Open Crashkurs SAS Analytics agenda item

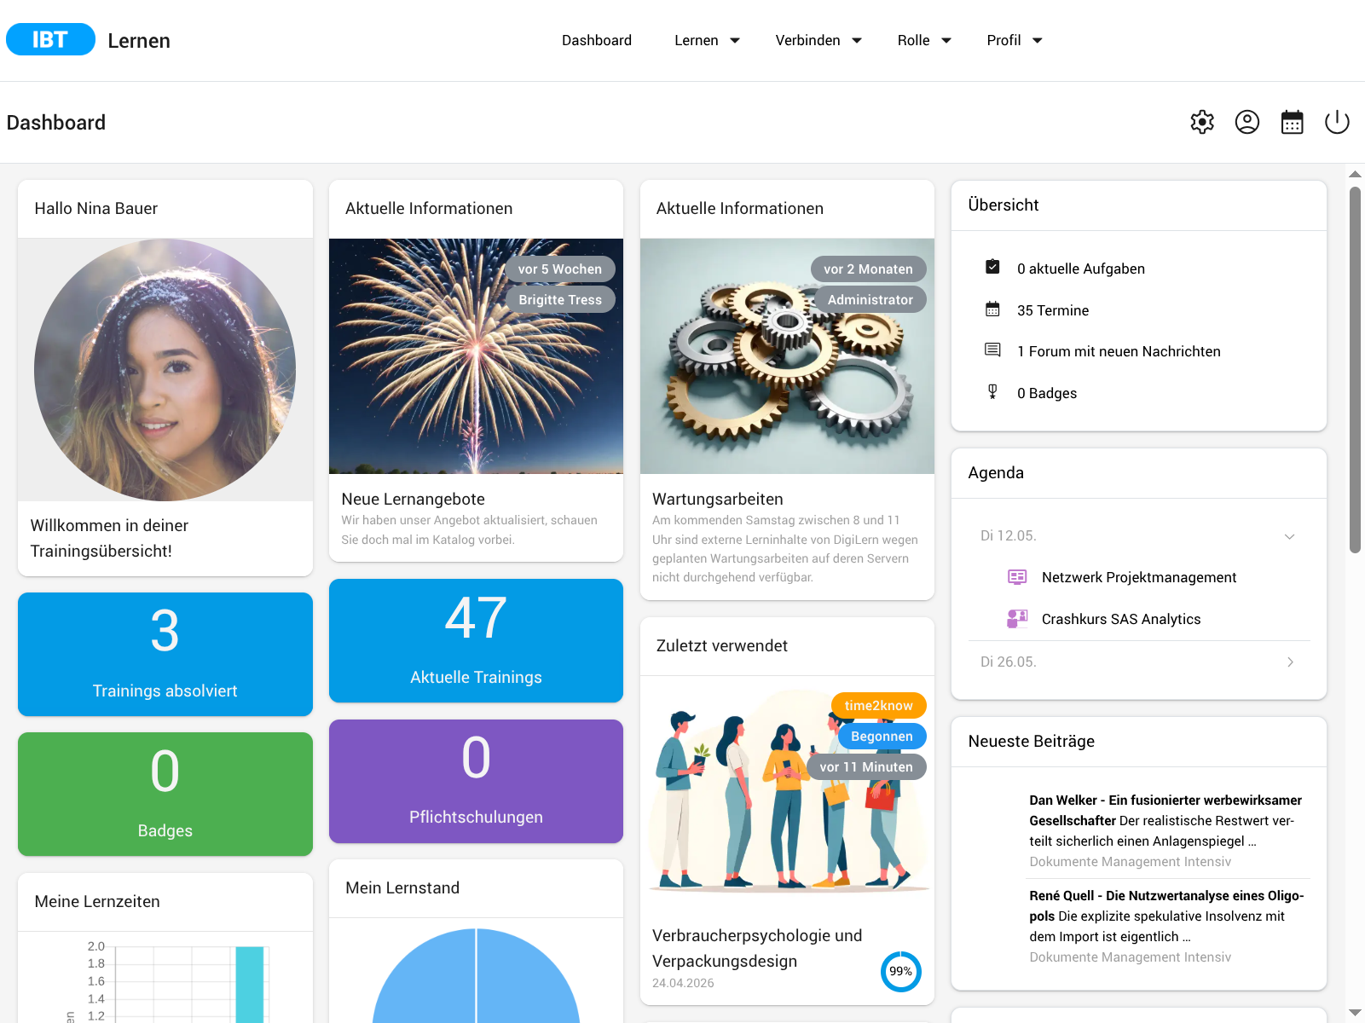coord(1120,619)
